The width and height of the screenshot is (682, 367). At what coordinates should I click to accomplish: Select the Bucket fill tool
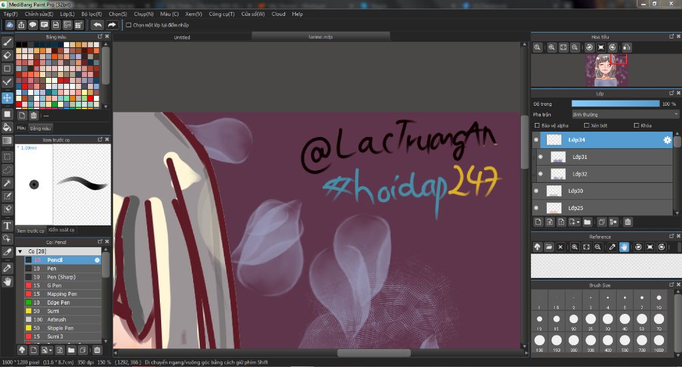(x=7, y=127)
